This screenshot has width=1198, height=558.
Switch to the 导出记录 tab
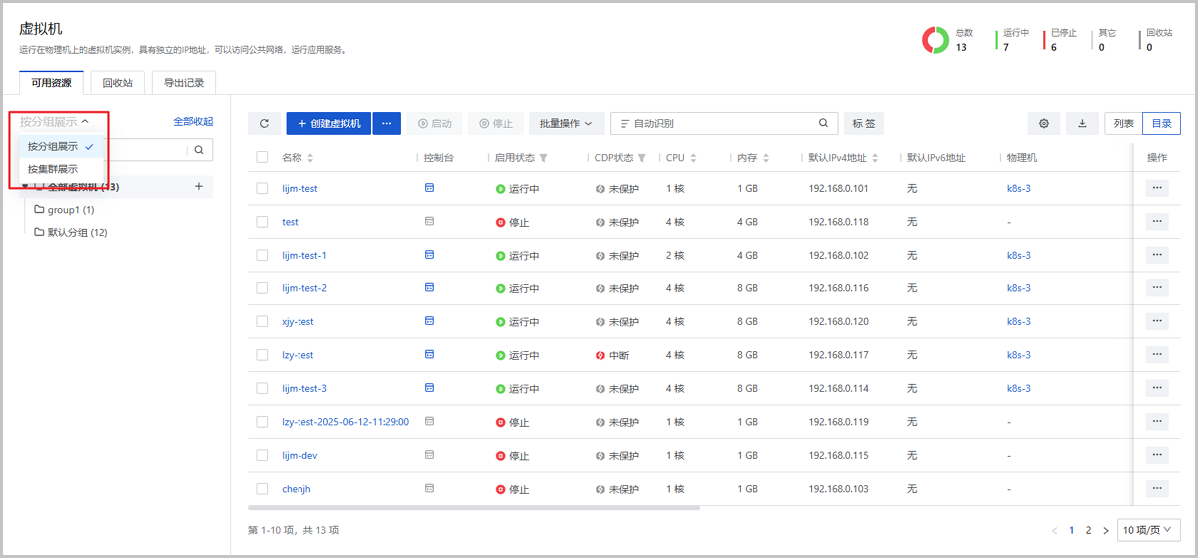[x=183, y=83]
